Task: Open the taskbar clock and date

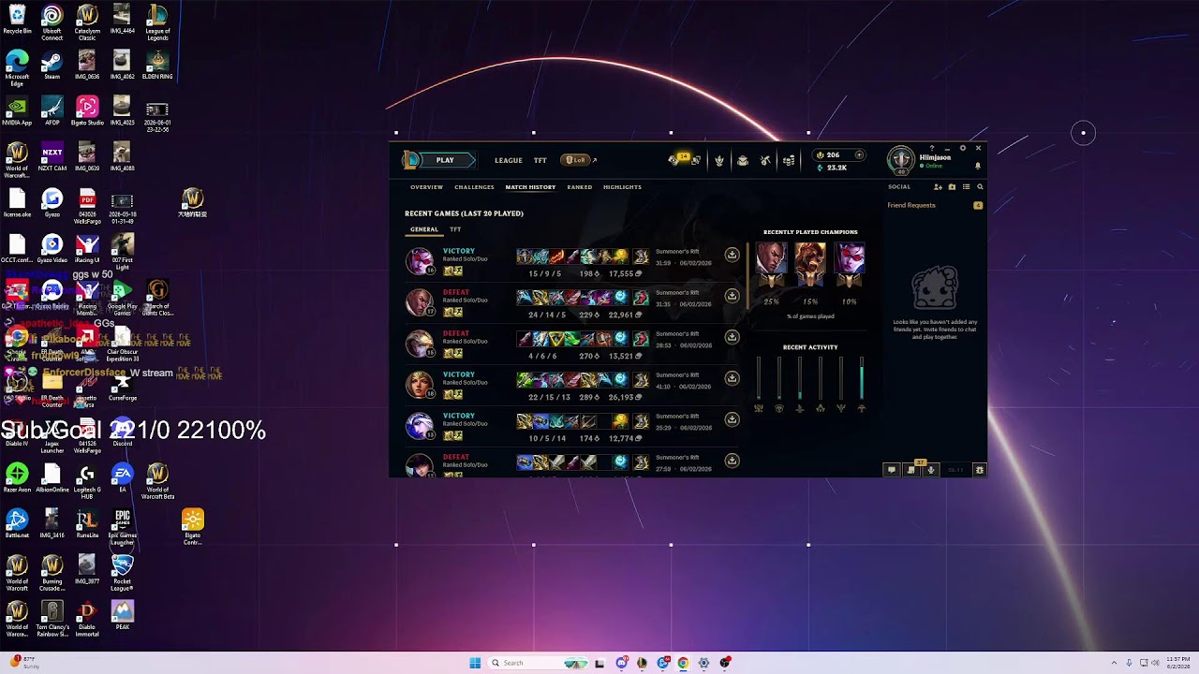Action: tap(1177, 663)
